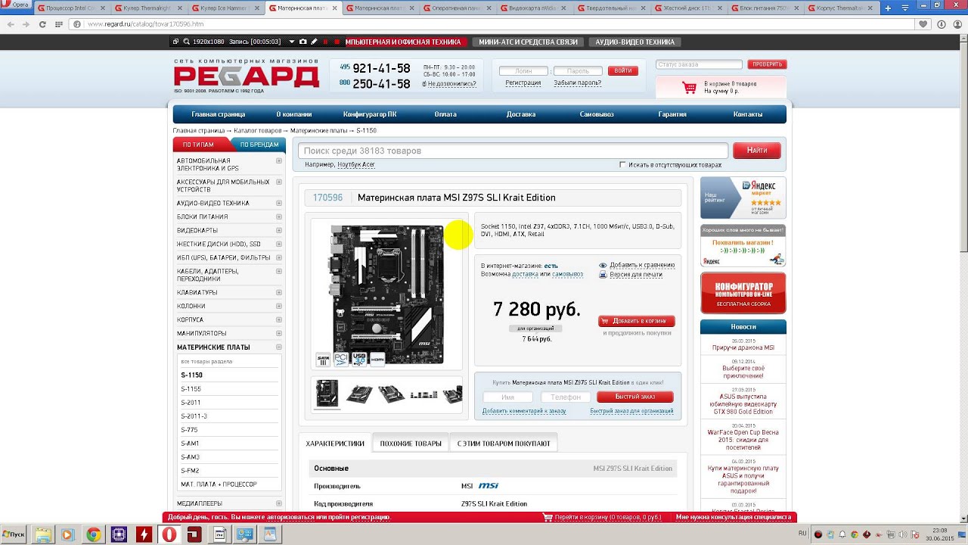Click the PCI Express feature badge

pos(342,359)
